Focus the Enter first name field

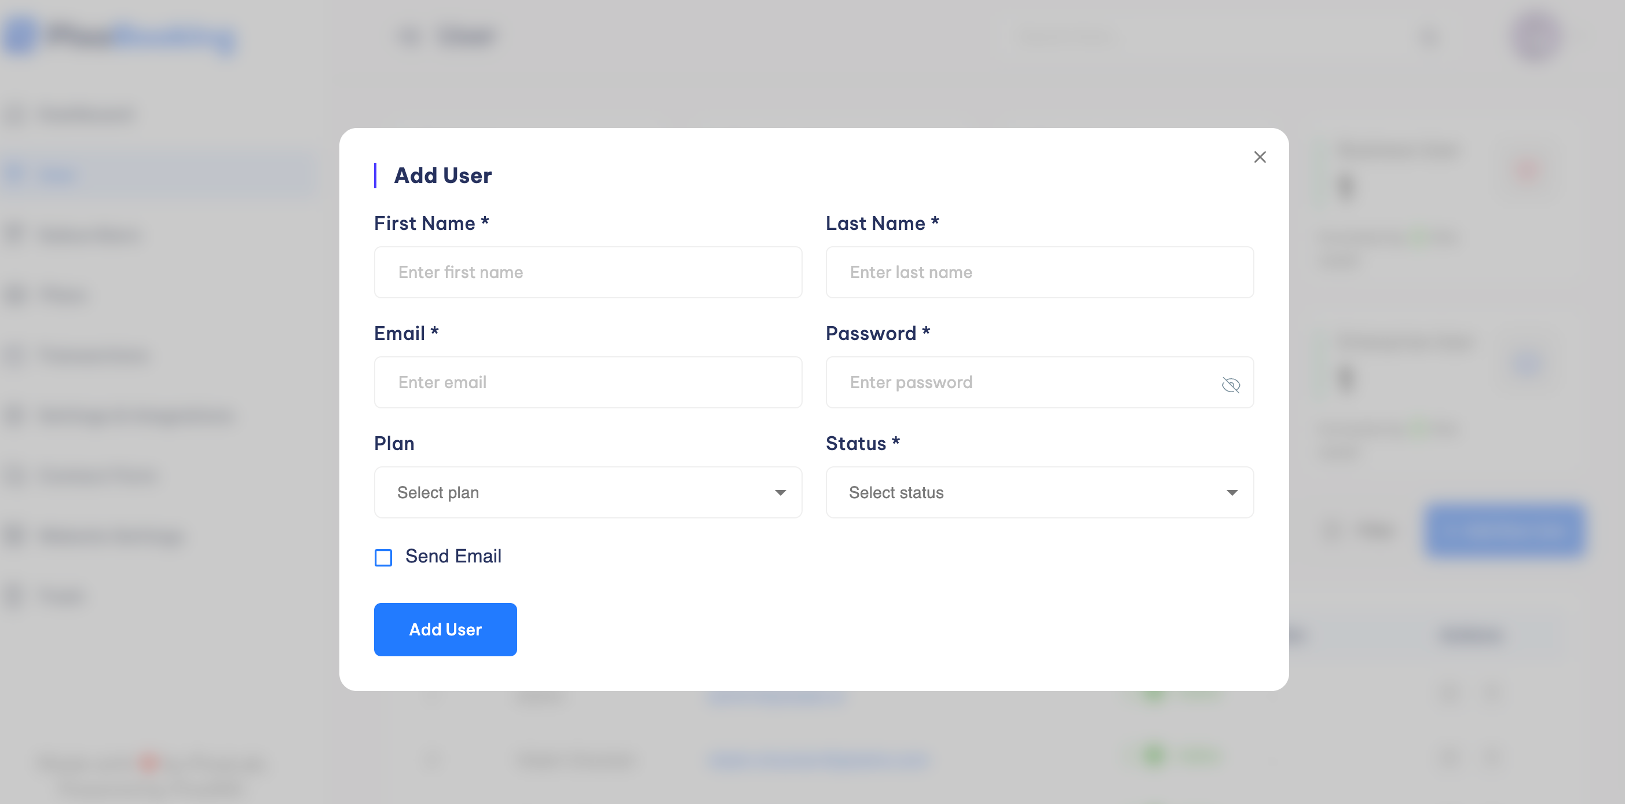pyautogui.click(x=587, y=272)
